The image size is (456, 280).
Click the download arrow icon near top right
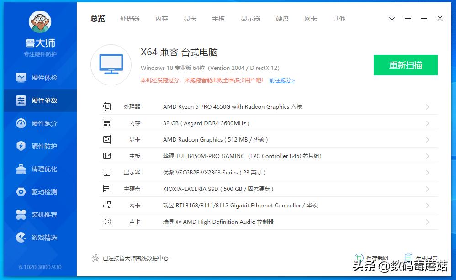[x=392, y=19]
